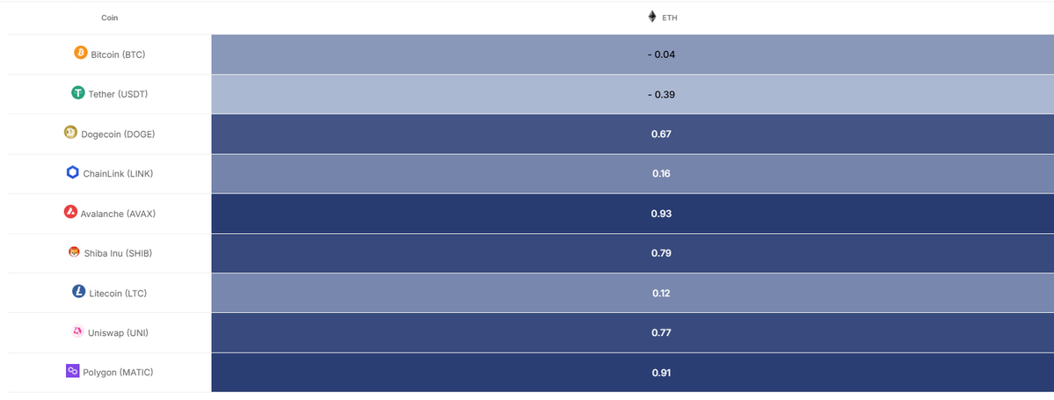Select the Coin column header
The width and height of the screenshot is (1054, 400).
click(x=109, y=18)
